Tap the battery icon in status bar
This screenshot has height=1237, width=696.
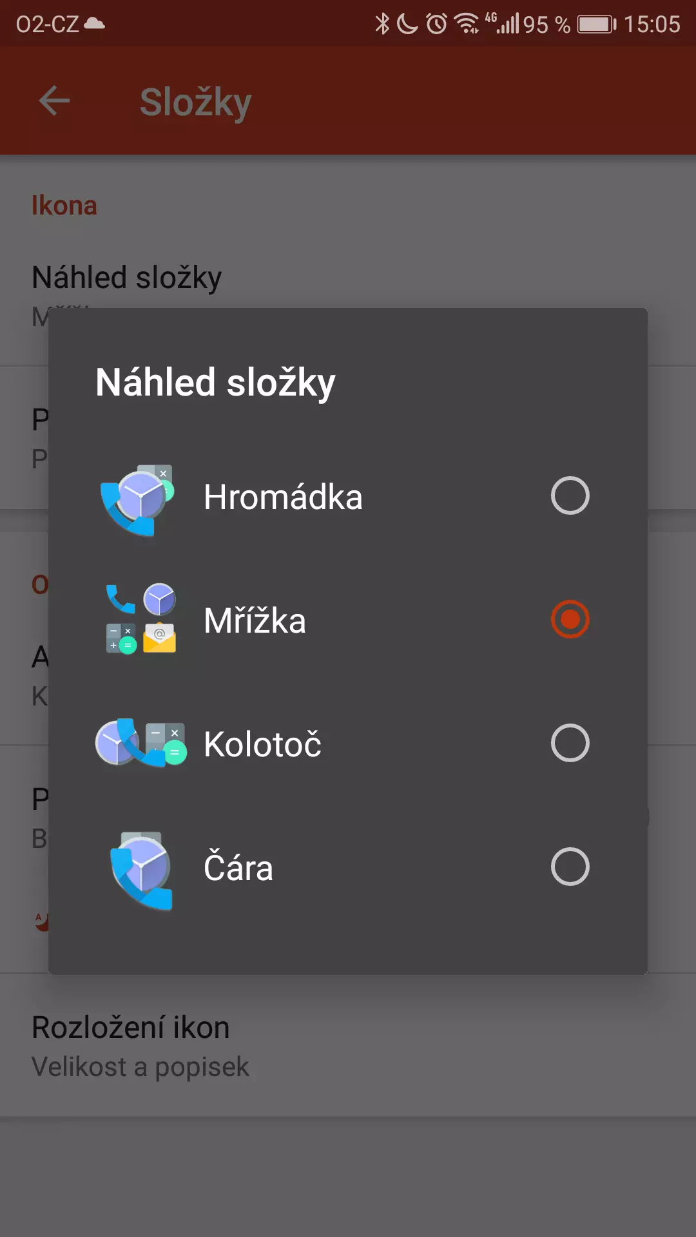[x=597, y=24]
